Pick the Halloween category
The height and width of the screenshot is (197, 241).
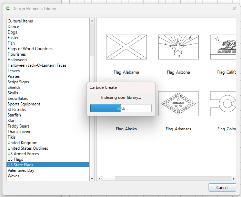coord(48,60)
